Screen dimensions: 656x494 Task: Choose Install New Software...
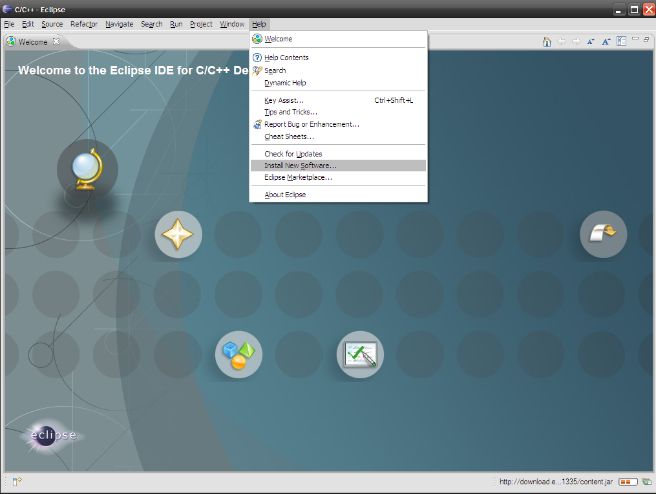click(338, 166)
